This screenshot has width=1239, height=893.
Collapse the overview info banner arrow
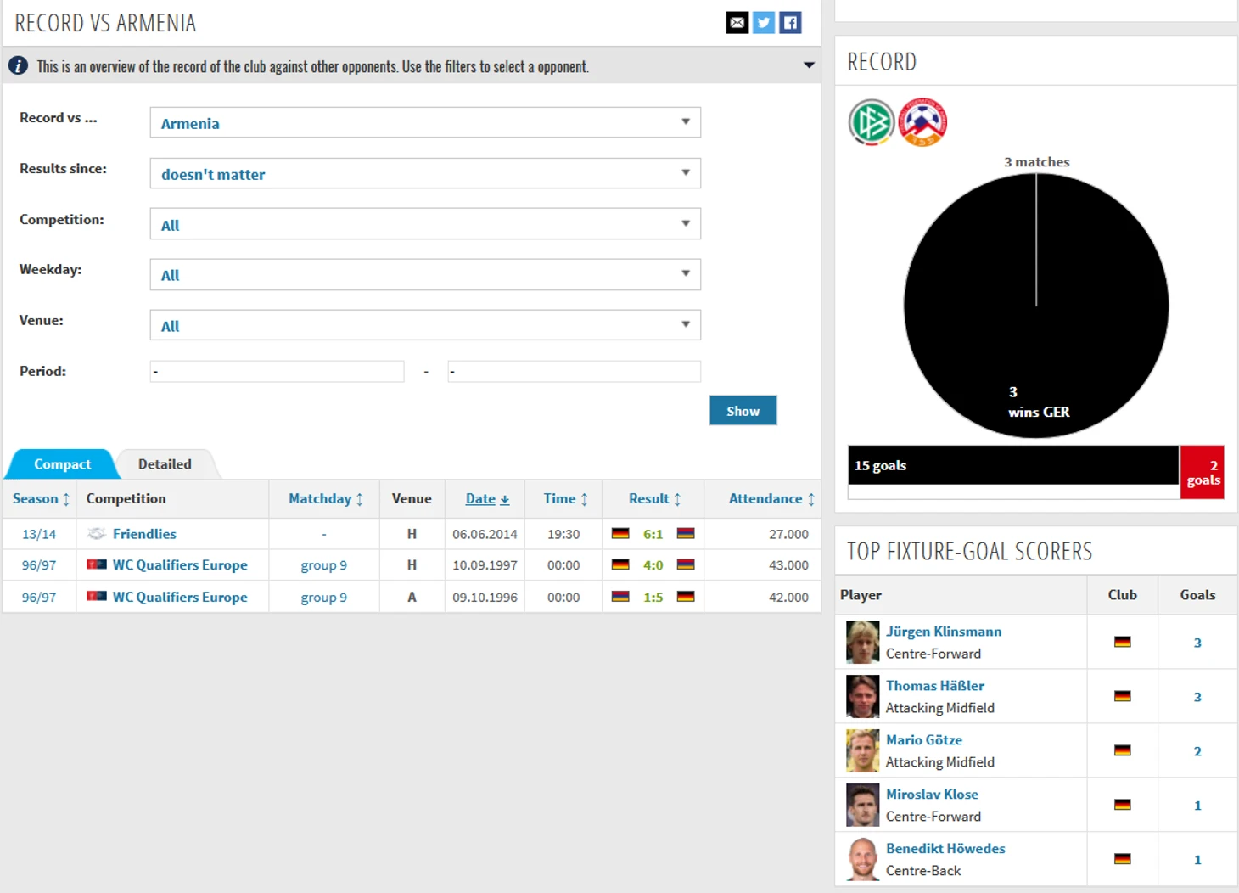[x=808, y=65]
